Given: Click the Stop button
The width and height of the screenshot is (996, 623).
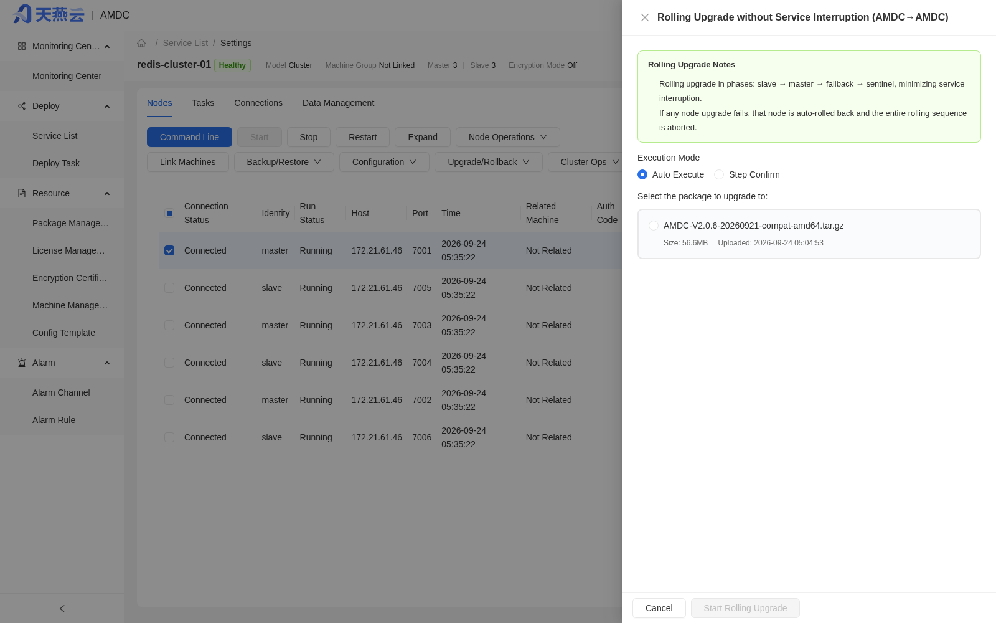Looking at the screenshot, I should pos(309,137).
